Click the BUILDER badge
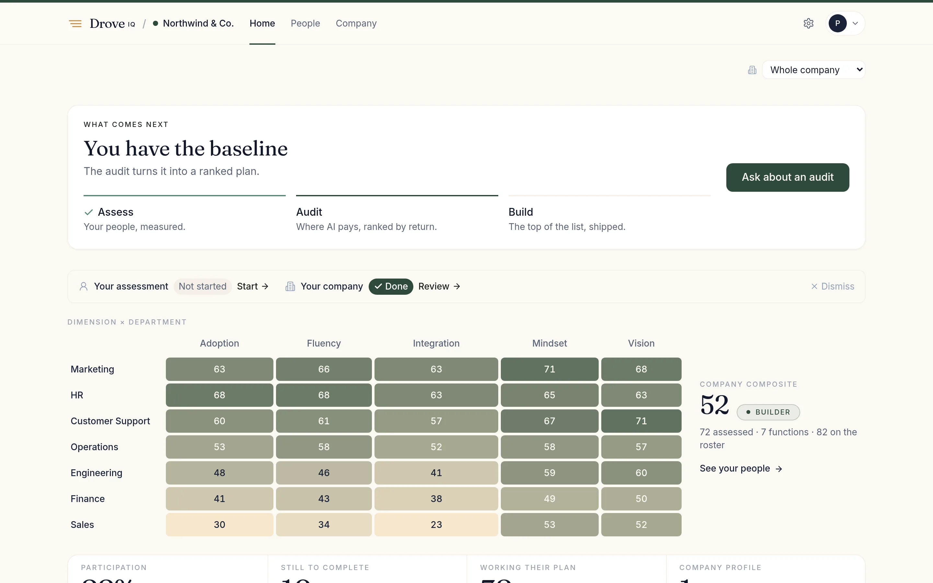 [768, 412]
